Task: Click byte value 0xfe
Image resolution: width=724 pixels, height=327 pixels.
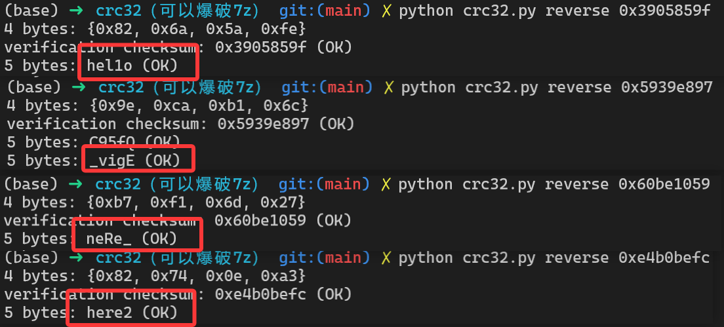Action: point(279,29)
